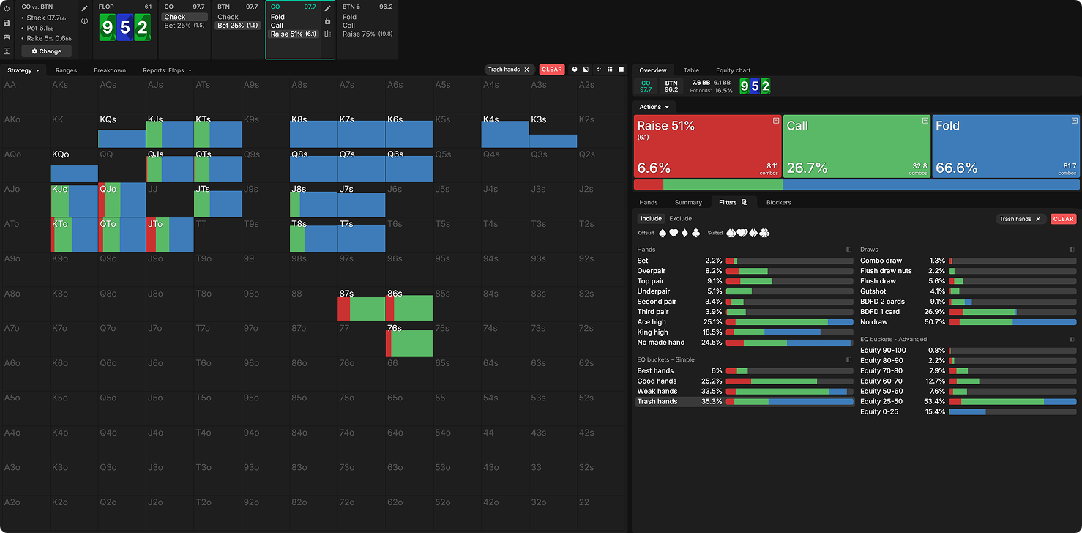Switch to the Equity chart tab
1082x533 pixels.
click(733, 70)
